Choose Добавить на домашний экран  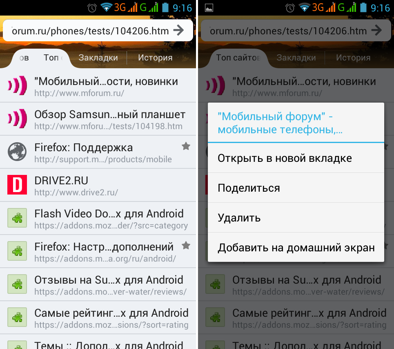pos(296,247)
